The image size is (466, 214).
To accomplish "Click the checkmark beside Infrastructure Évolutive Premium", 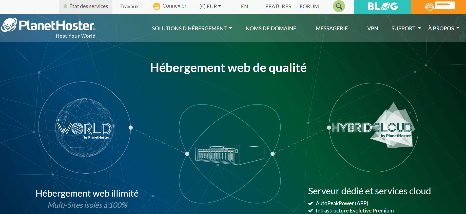I will (x=311, y=211).
